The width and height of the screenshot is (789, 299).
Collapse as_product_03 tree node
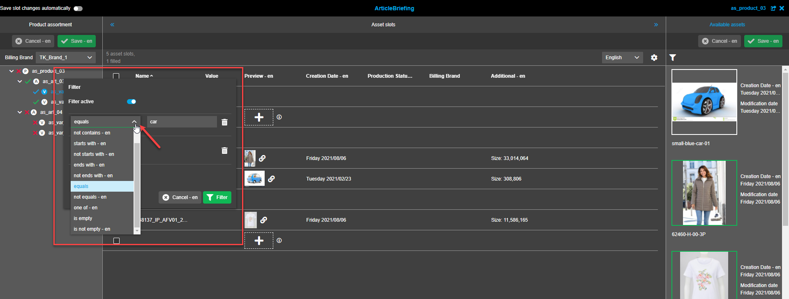click(x=12, y=71)
